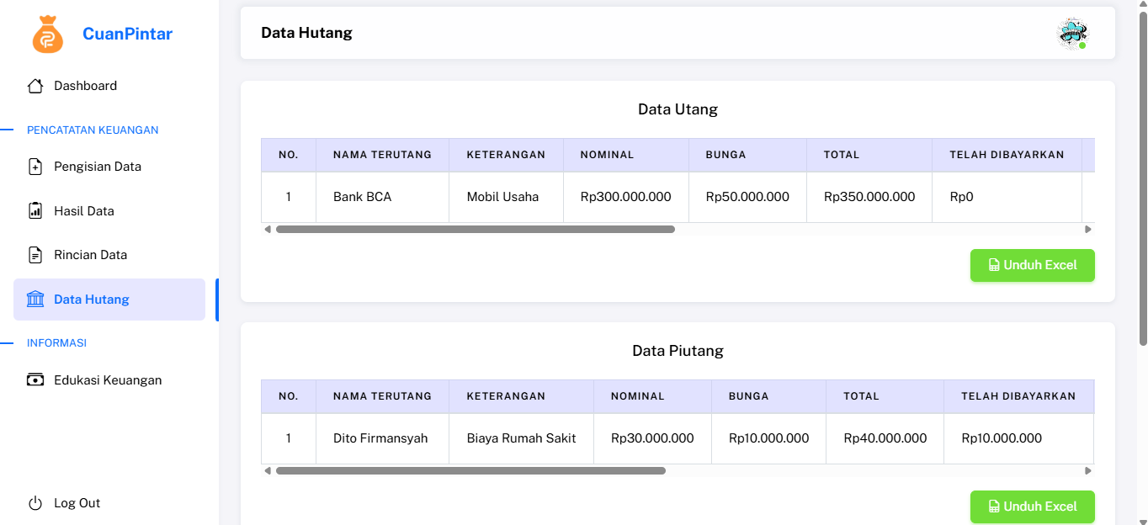1148x525 pixels.
Task: Click the Rincian Data document icon
Action: [35, 255]
